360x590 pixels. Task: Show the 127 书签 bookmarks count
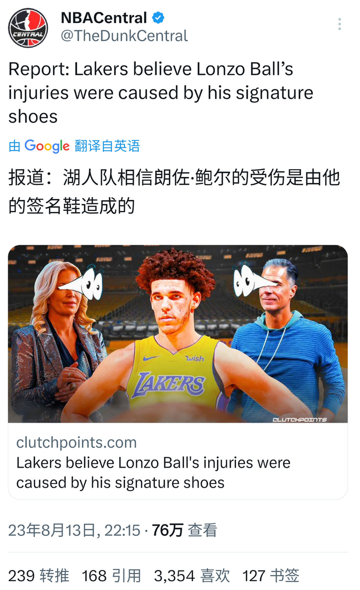tap(271, 576)
